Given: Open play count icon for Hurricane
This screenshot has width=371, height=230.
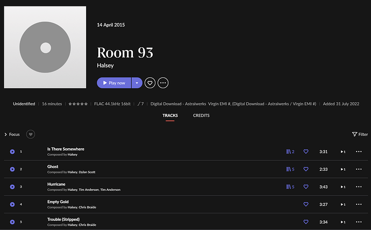Looking at the screenshot, I should 343,187.
